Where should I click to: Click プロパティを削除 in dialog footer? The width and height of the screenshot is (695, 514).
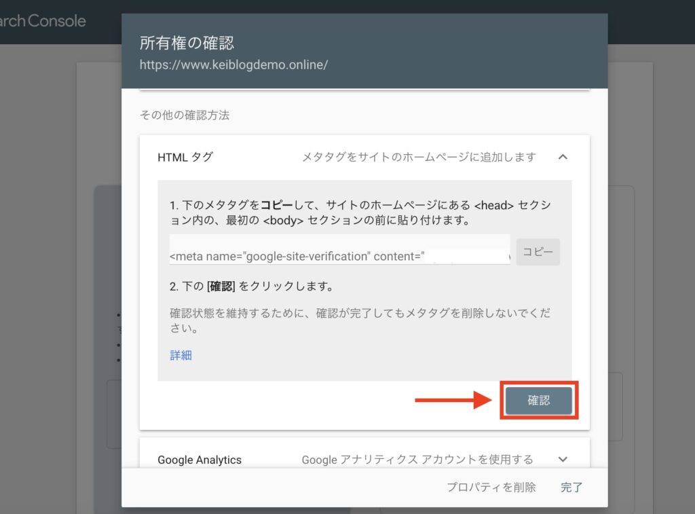(x=491, y=487)
